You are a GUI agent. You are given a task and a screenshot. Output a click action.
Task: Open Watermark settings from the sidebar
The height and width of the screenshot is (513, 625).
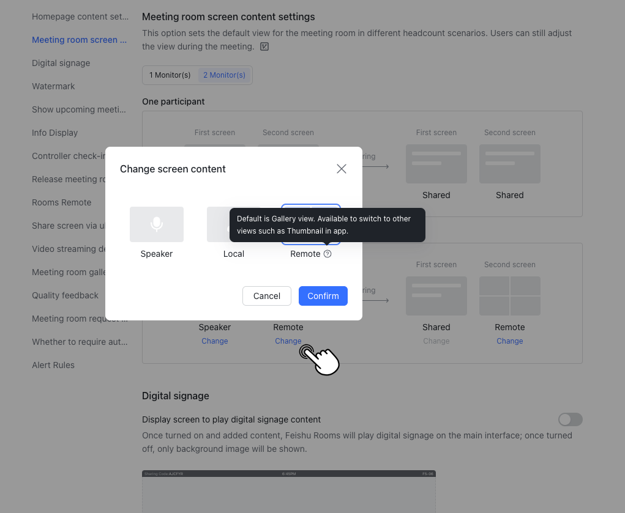pyautogui.click(x=53, y=86)
